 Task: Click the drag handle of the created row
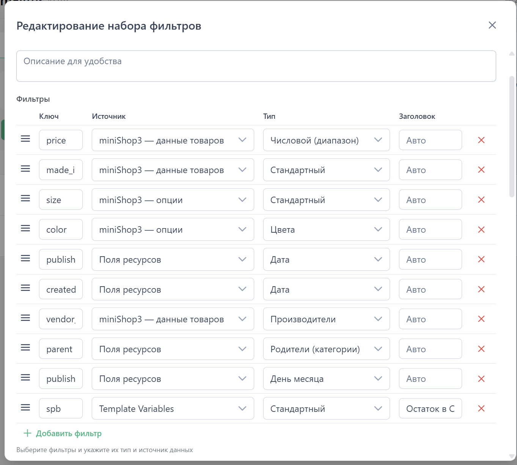tap(25, 288)
